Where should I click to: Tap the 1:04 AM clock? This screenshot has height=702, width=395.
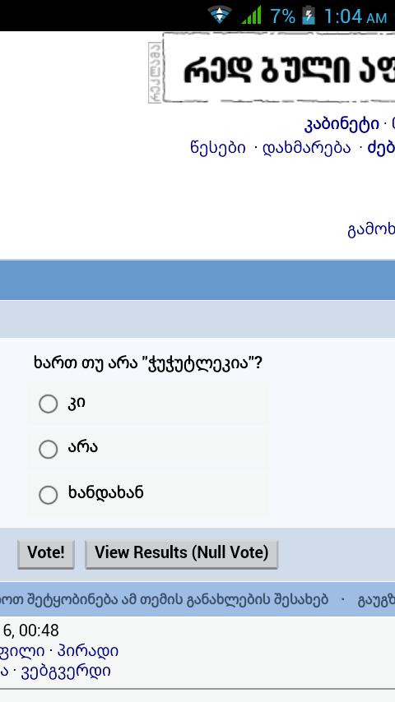355,16
